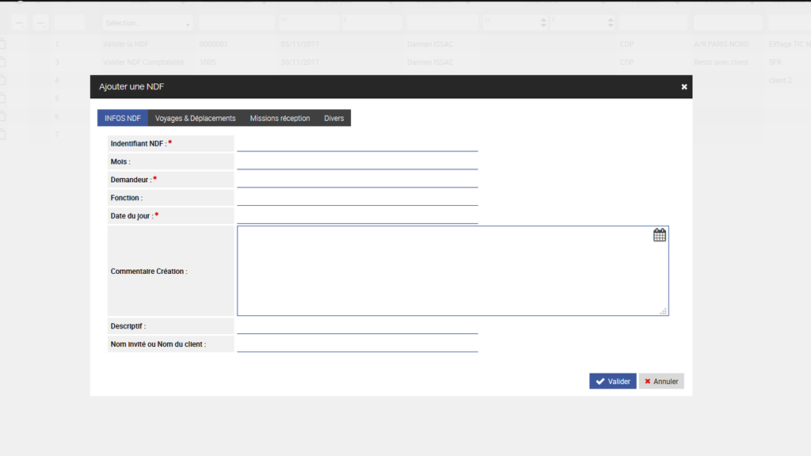Open the Voyages & Déplacements tab
This screenshot has width=811, height=456.
(195, 118)
